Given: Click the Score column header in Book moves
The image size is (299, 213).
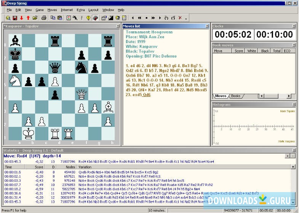Looking at the screenshot, I should (x=239, y=51).
